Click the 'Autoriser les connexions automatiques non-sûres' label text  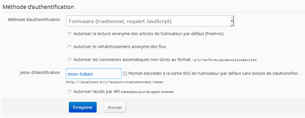pos(133,60)
